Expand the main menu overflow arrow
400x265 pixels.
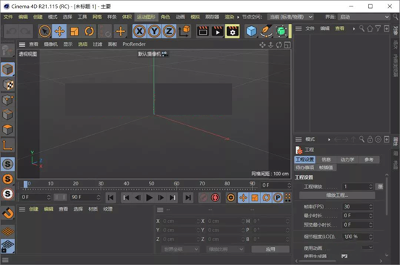238,17
